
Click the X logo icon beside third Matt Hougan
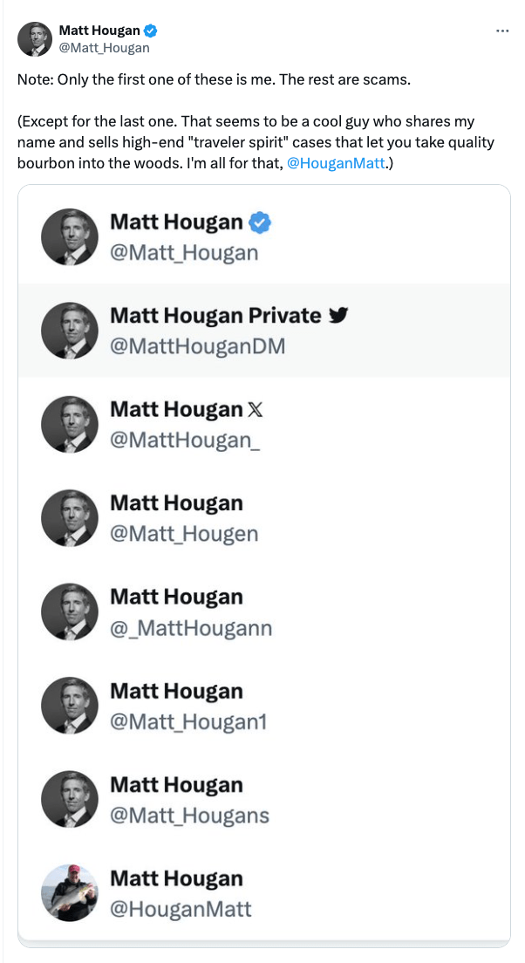point(256,410)
